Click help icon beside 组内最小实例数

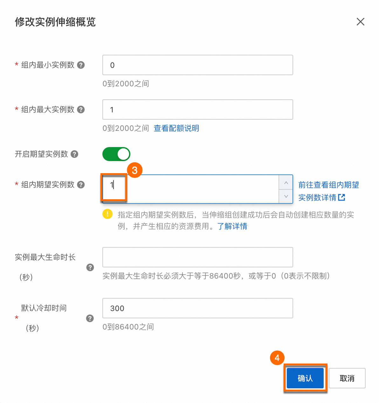click(81, 65)
